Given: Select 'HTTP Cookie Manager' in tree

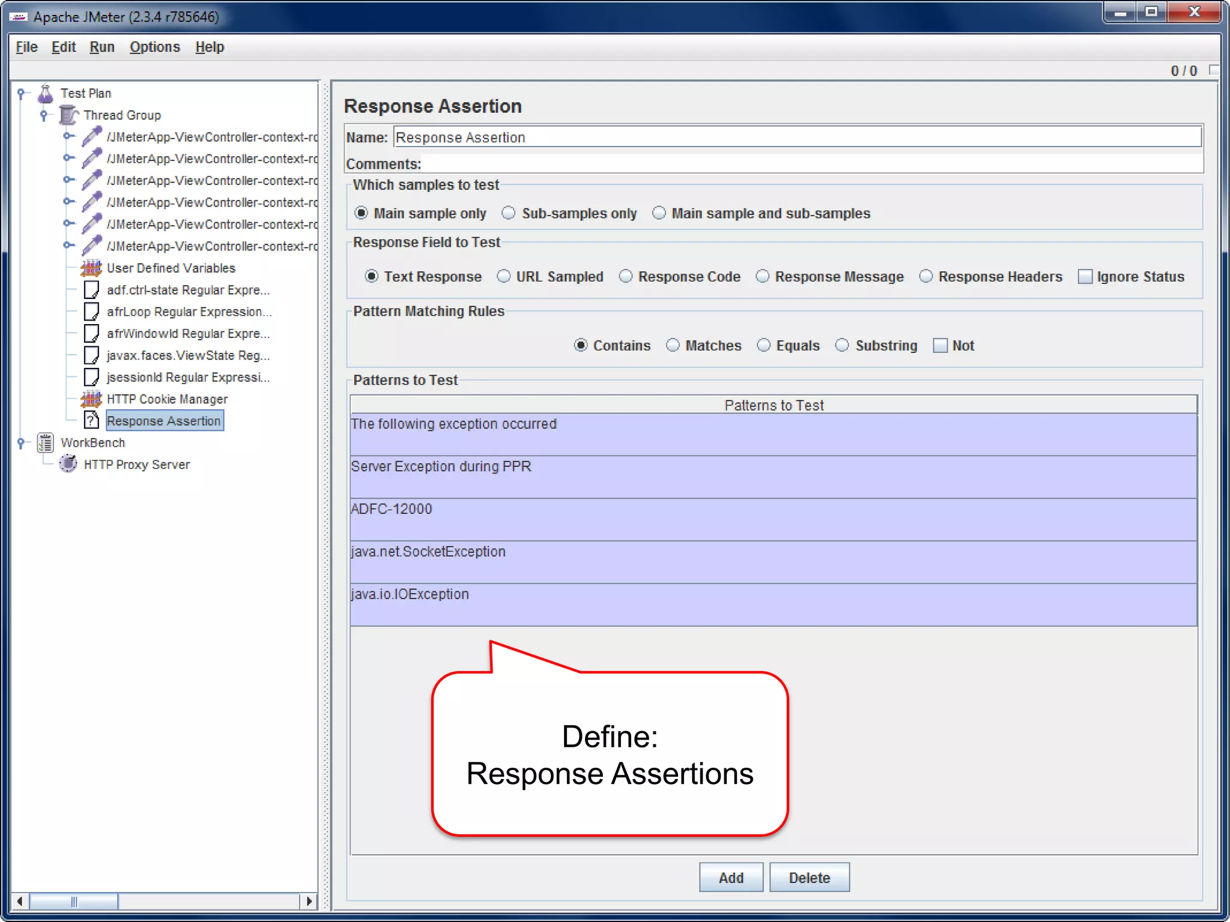Looking at the screenshot, I should tap(167, 399).
